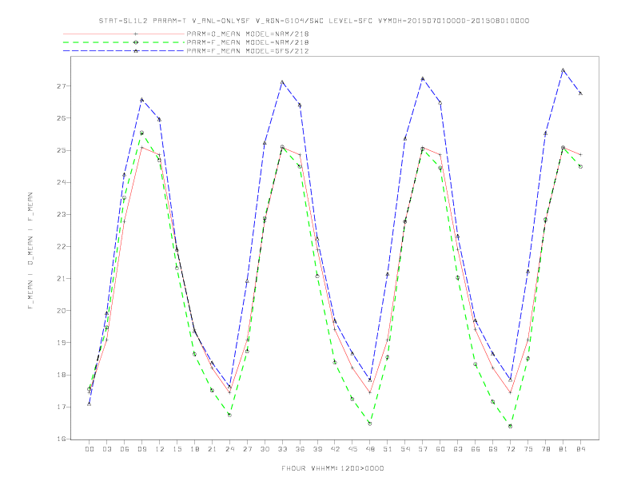Click x-axis hour label 36

tap(300, 449)
